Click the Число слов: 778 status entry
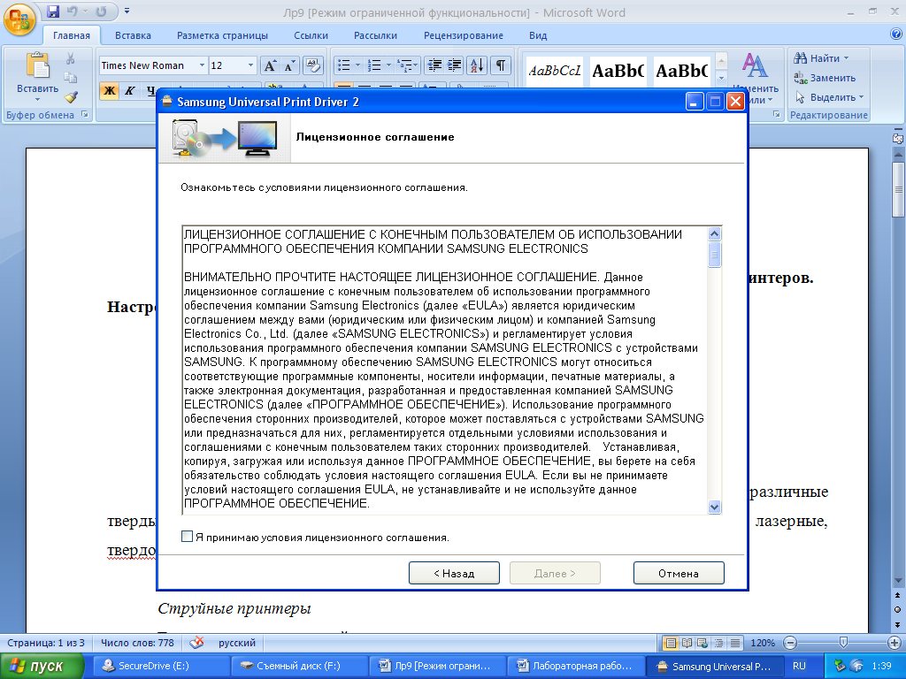 (137, 643)
